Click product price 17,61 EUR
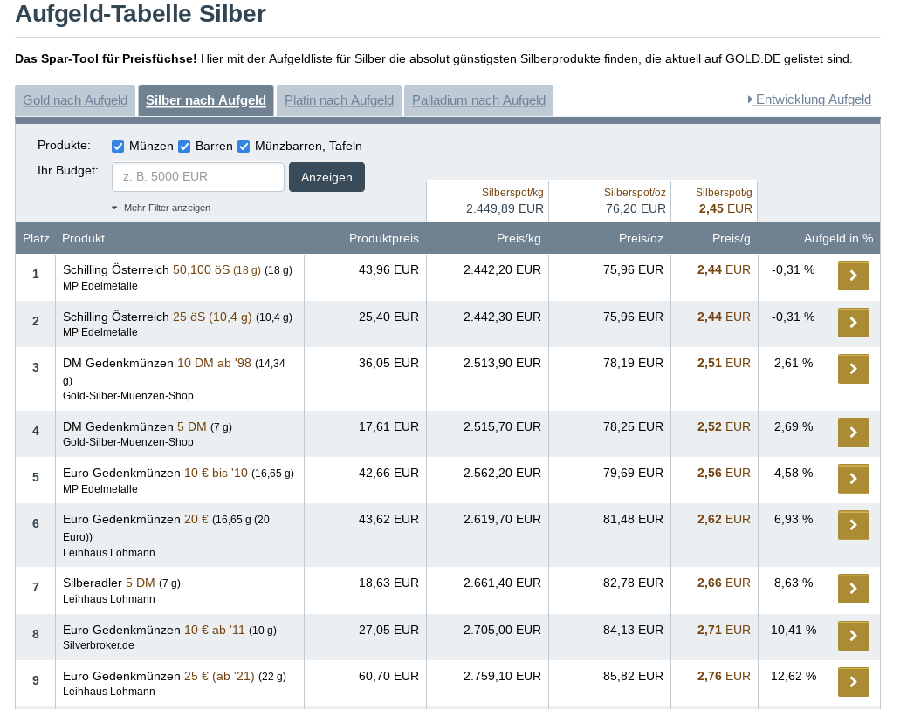This screenshot has height=709, width=907. tap(388, 426)
